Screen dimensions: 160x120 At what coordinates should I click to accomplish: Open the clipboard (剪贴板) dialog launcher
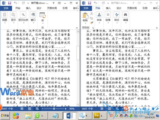tap(93, 28)
